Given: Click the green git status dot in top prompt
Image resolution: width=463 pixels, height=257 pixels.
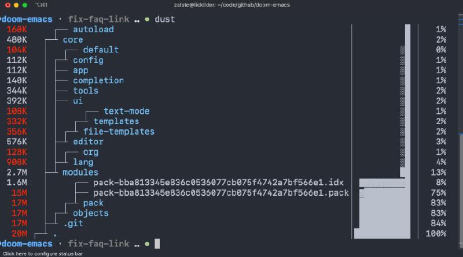Looking at the screenshot, I should tap(147, 20).
